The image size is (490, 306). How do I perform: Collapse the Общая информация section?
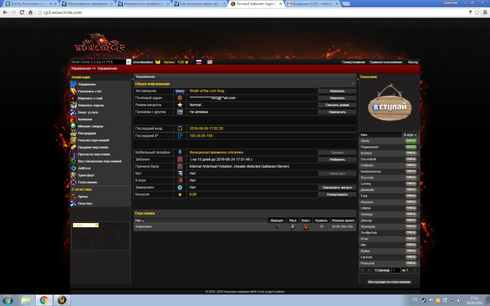coord(353,84)
